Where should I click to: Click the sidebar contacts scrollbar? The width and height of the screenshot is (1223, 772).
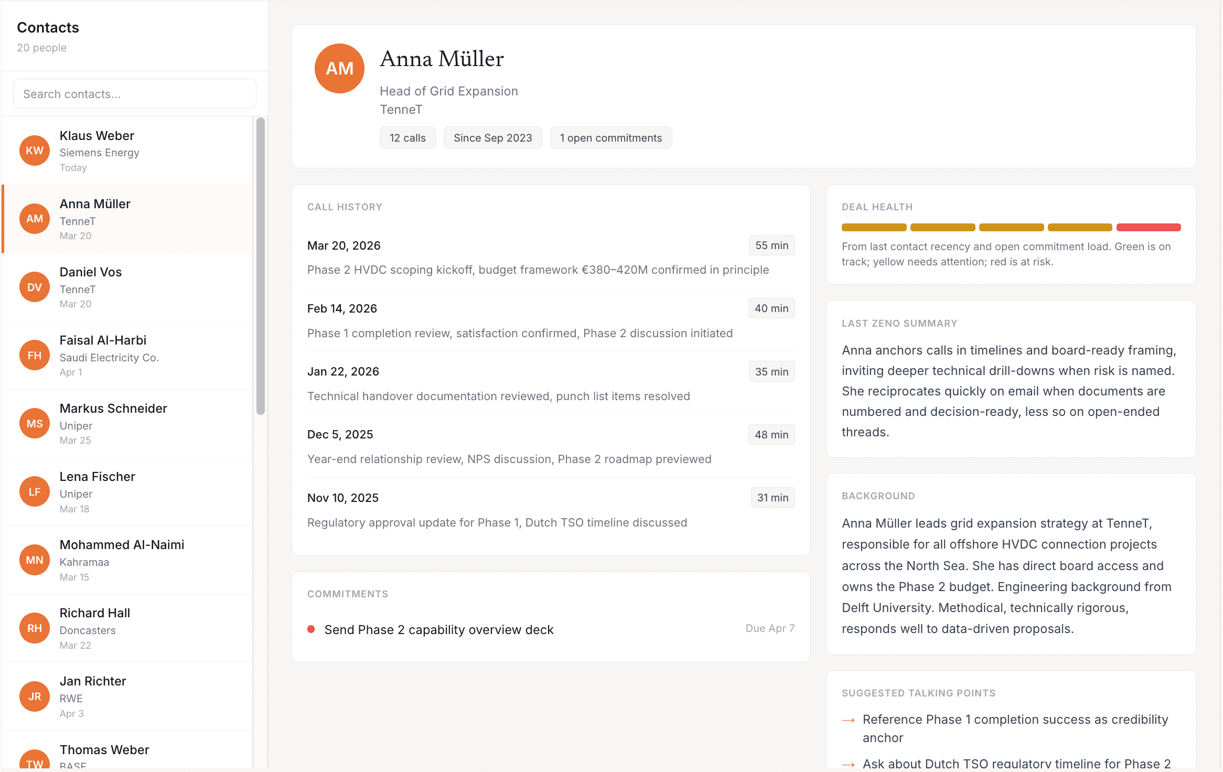point(260,266)
